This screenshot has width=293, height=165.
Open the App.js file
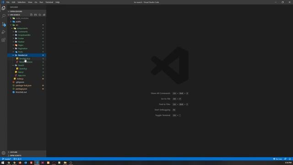27,72
